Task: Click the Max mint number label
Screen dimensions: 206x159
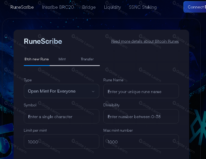Action: coord(118,130)
